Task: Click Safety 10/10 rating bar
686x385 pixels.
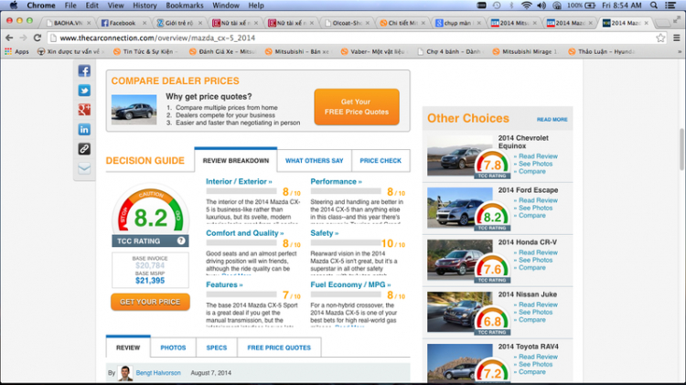Action: pyautogui.click(x=346, y=243)
